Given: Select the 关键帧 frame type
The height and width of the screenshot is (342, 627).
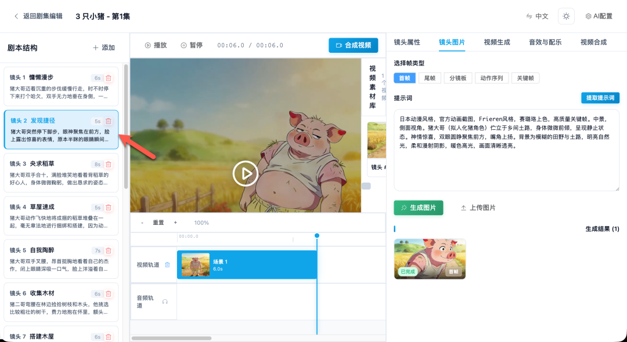Looking at the screenshot, I should click(x=525, y=78).
